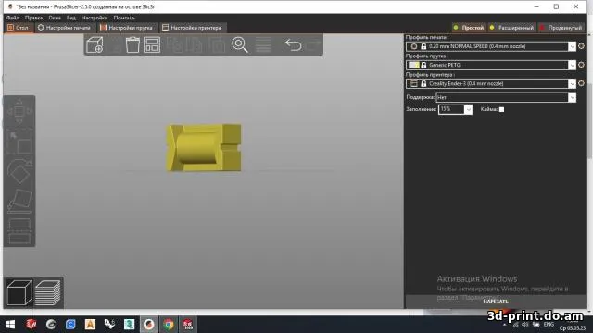The image size is (593, 333).
Task: Select the Move gizmo in left toolbar
Action: (x=19, y=111)
